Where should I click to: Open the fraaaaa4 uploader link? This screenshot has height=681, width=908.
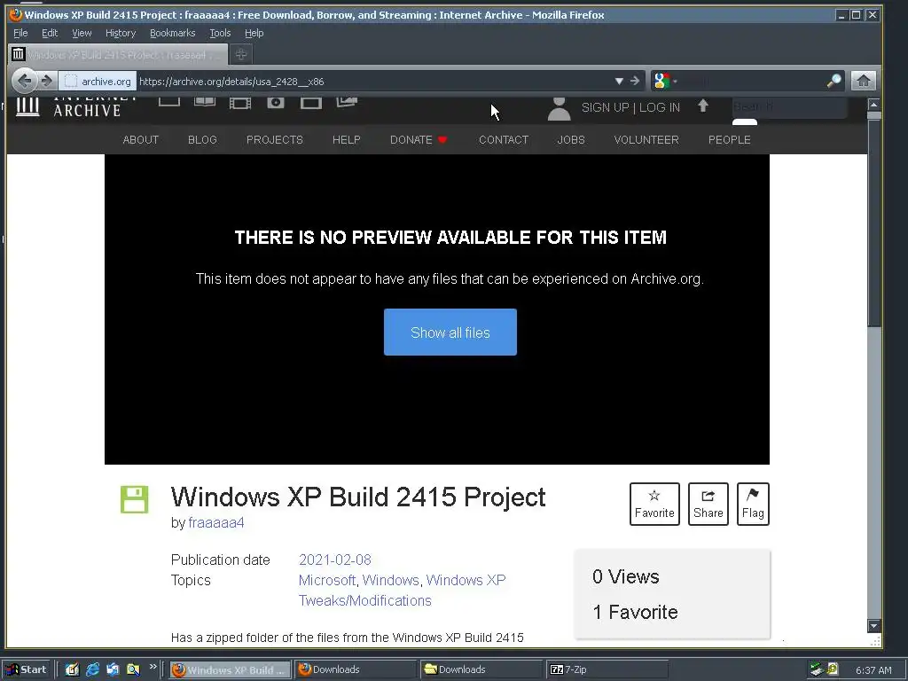pyautogui.click(x=216, y=522)
